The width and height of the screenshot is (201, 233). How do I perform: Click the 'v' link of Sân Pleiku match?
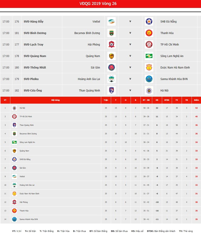(130, 79)
